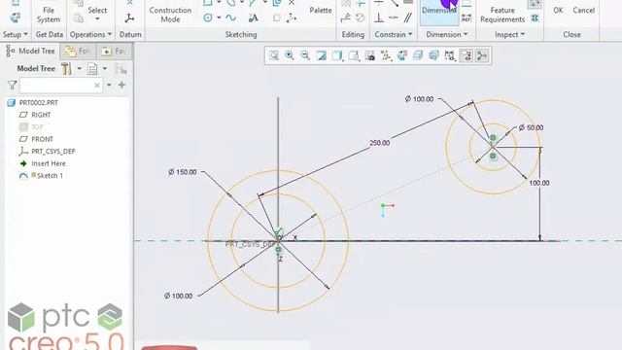Switch to the Folder browser tab
The image size is (622, 350).
[x=78, y=51]
